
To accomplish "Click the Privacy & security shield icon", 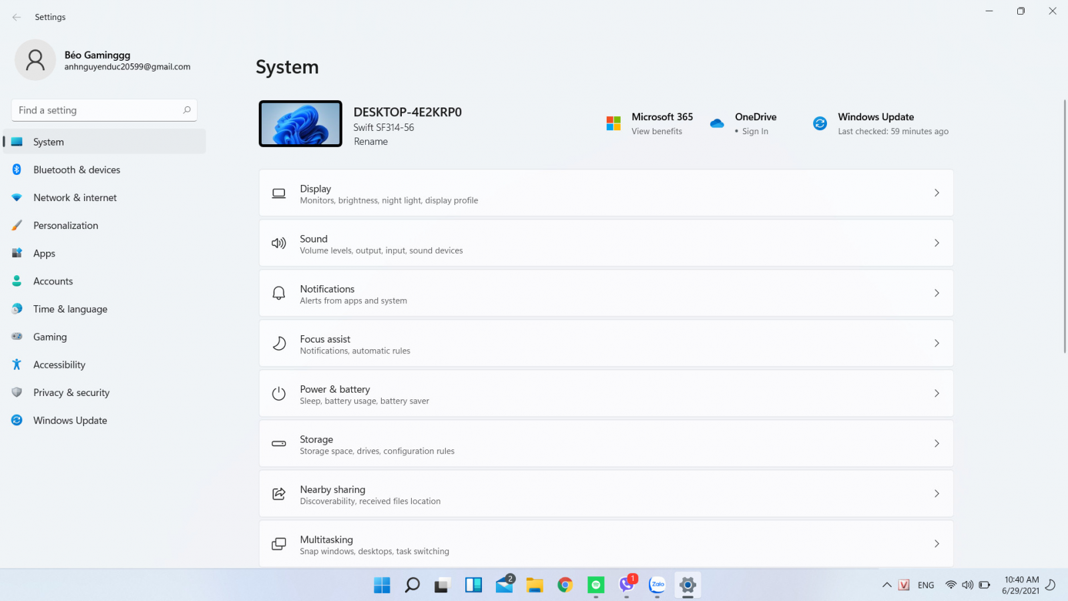I will point(17,393).
